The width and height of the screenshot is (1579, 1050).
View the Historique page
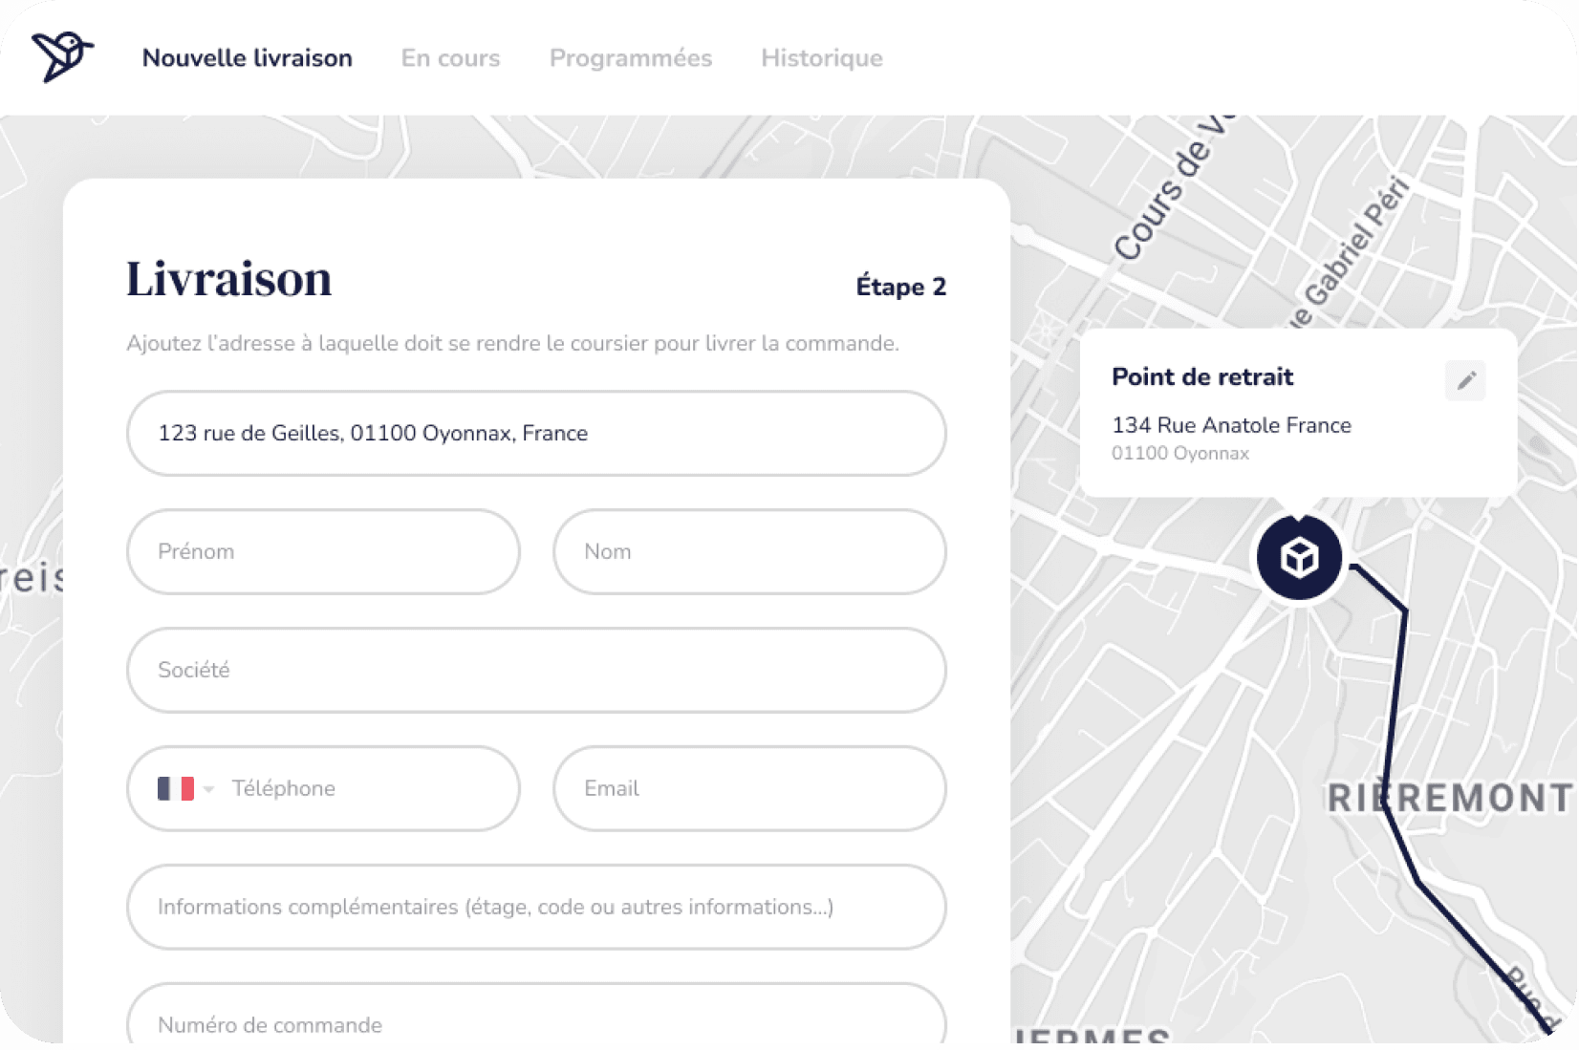pyautogui.click(x=820, y=58)
